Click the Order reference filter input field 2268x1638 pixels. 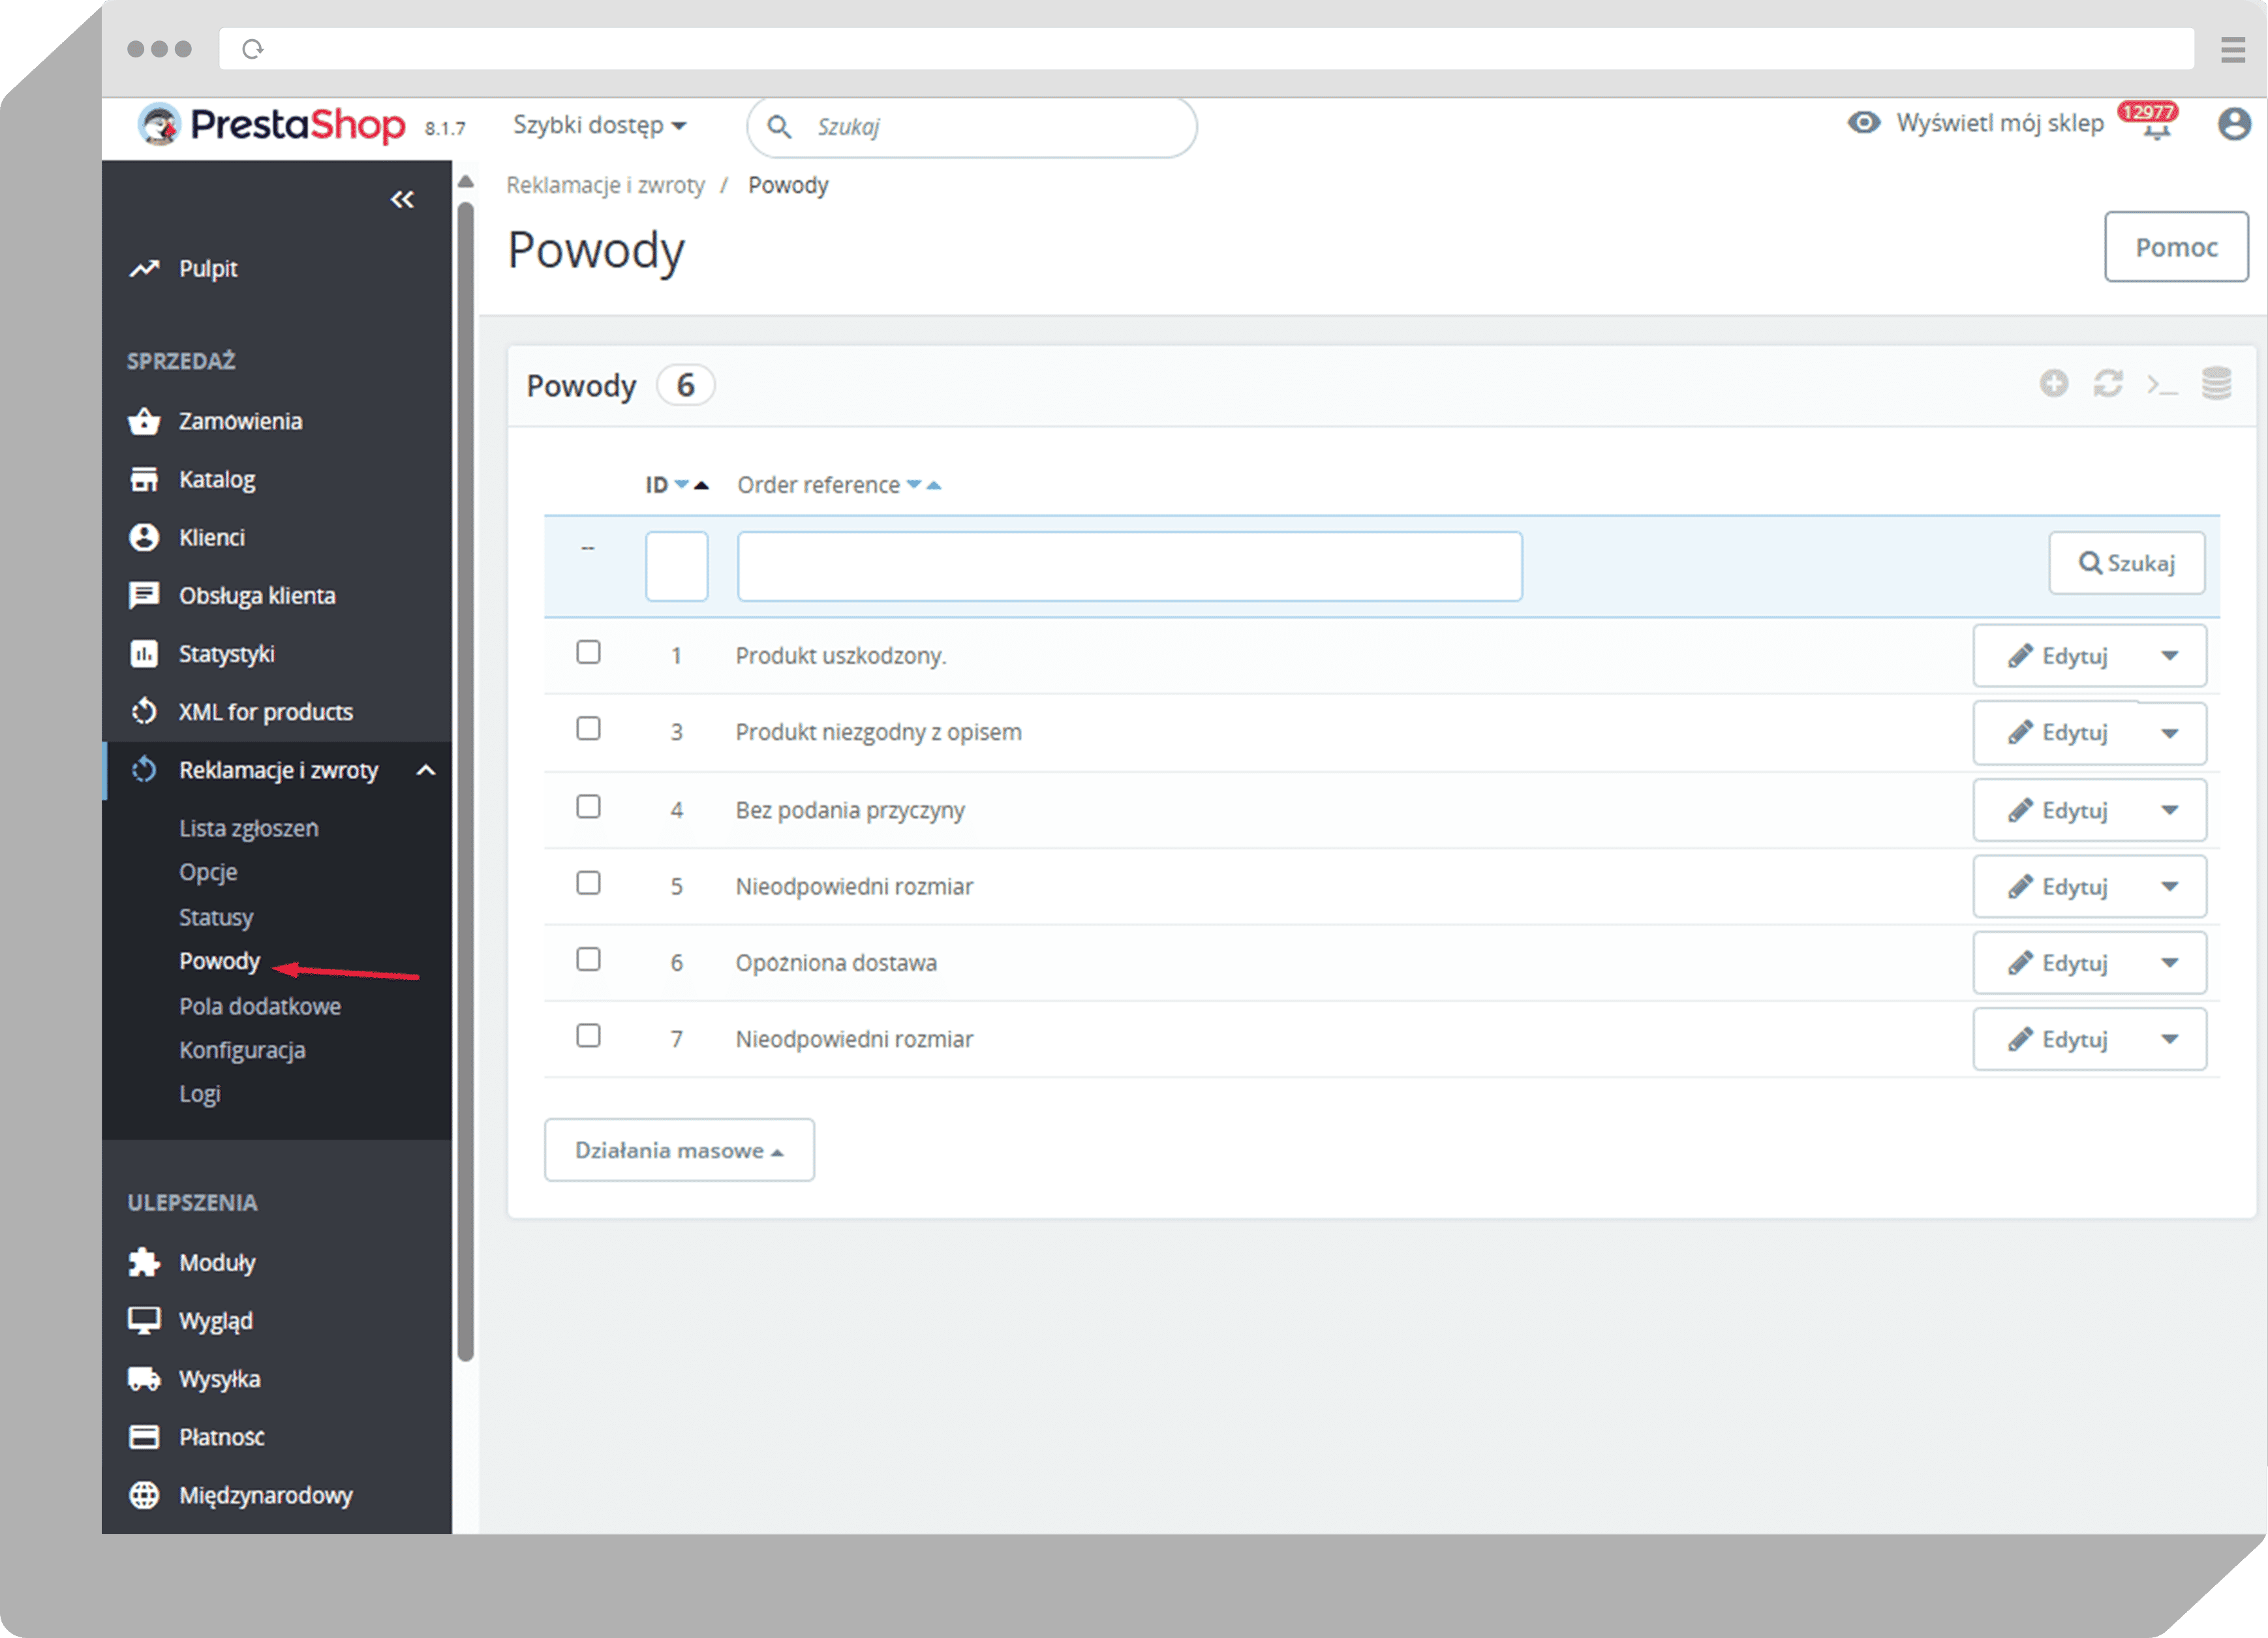coord(1129,567)
